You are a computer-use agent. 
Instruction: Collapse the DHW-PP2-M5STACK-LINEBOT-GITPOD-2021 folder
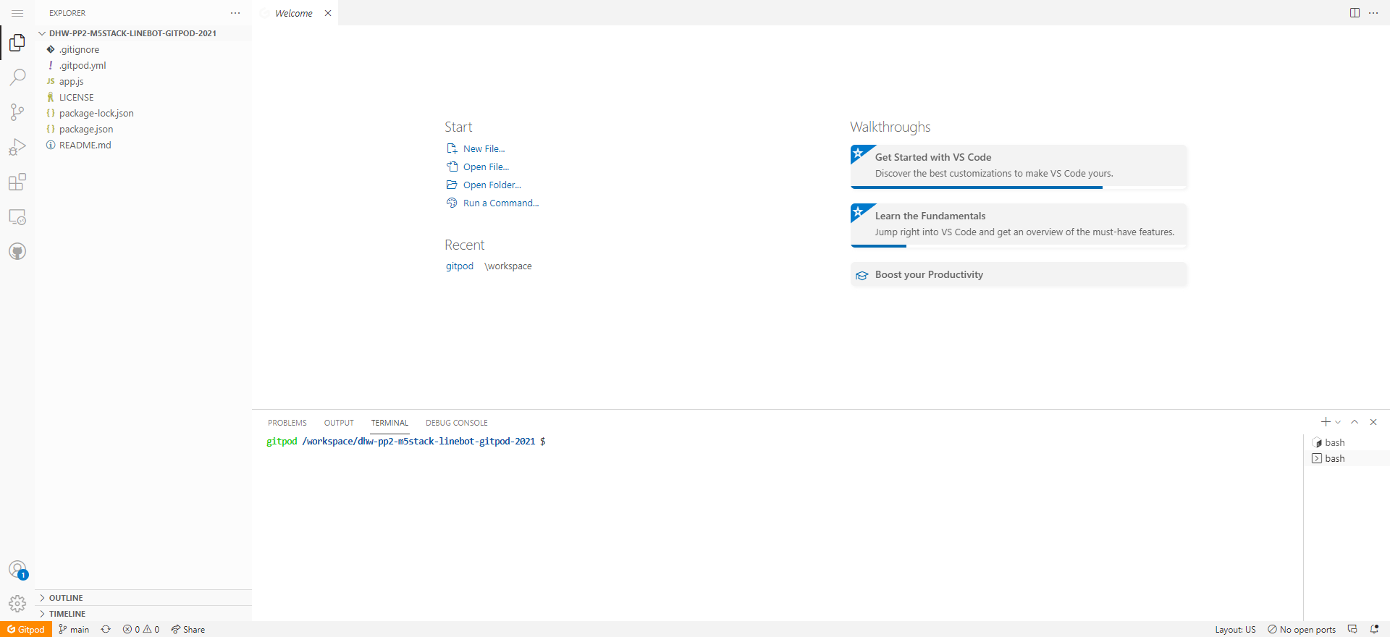point(143,33)
